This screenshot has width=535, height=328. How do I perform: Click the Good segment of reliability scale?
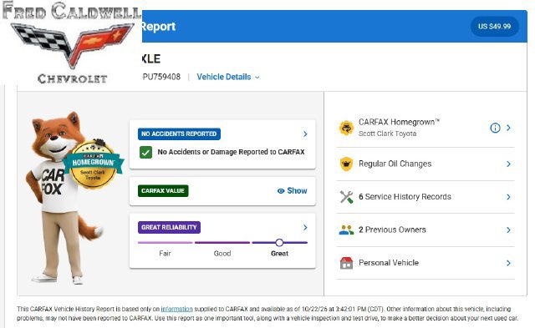[x=222, y=243]
